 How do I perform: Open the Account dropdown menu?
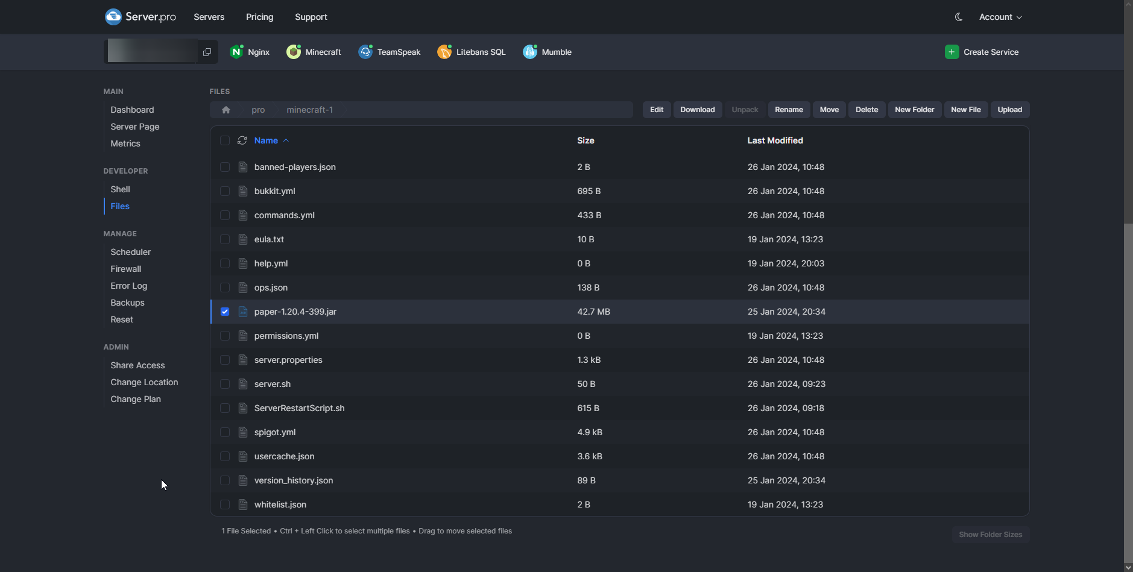coord(1000,17)
